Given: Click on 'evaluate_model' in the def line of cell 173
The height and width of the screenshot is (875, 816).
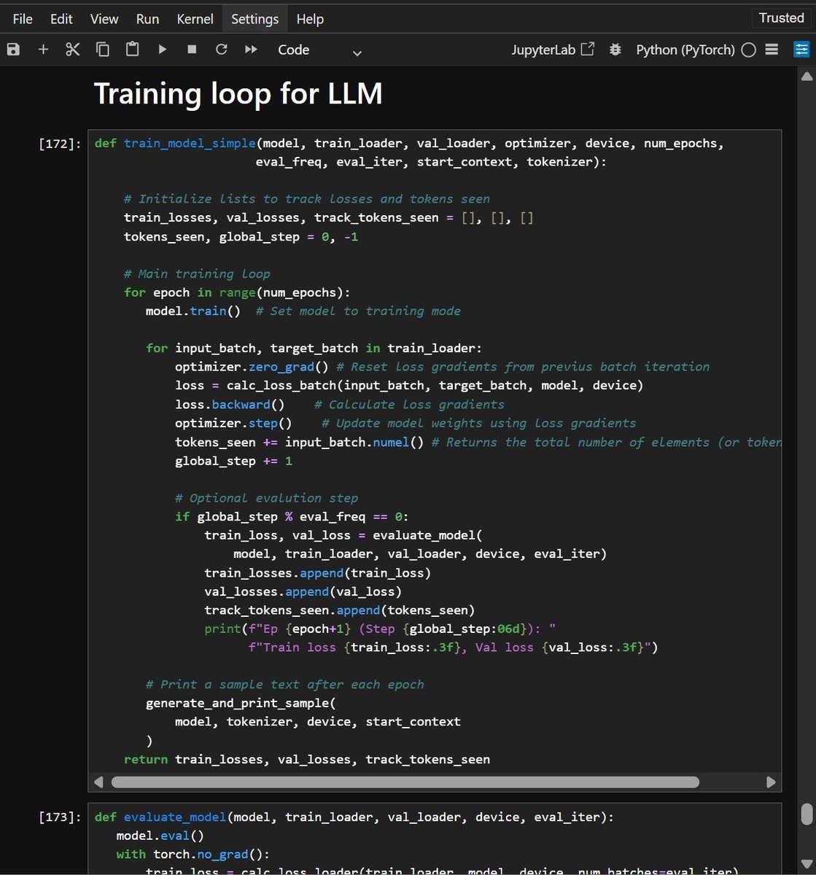Looking at the screenshot, I should coord(175,817).
